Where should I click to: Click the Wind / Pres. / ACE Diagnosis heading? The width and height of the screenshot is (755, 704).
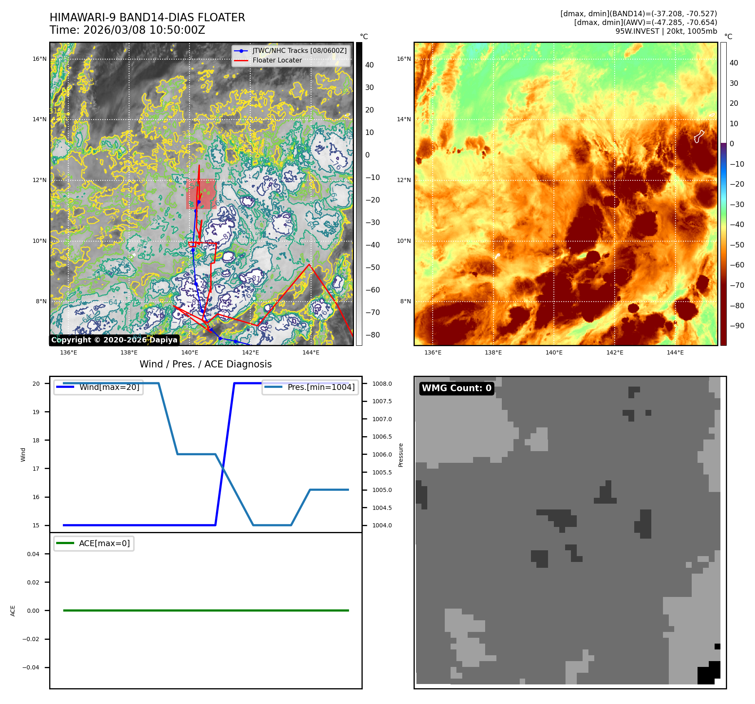point(205,364)
